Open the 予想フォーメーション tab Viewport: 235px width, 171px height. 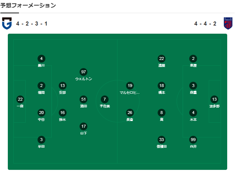pos(28,6)
